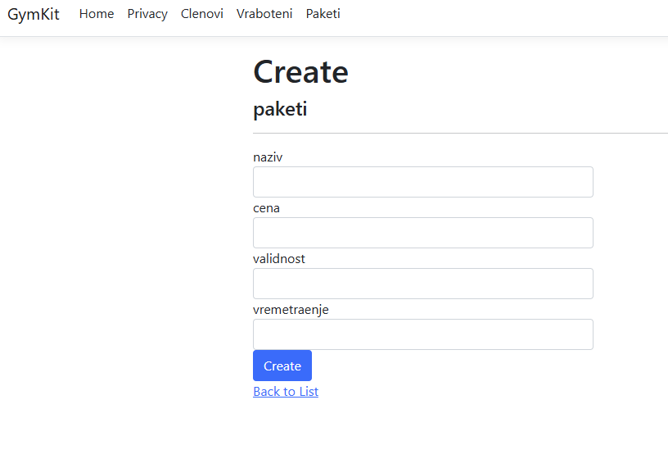This screenshot has width=668, height=468.
Task: Submit the form with the Create button
Action: (282, 366)
